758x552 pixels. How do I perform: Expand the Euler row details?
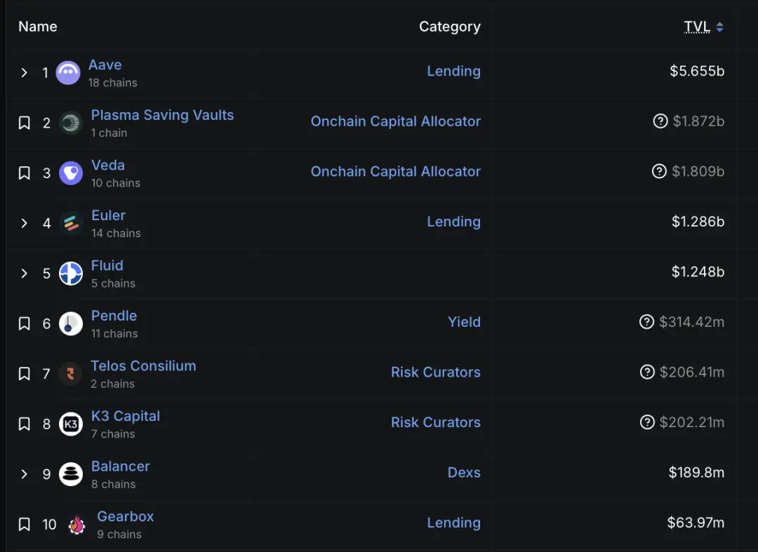coord(22,223)
